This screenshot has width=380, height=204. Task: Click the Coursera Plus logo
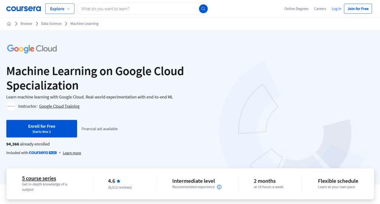click(43, 153)
